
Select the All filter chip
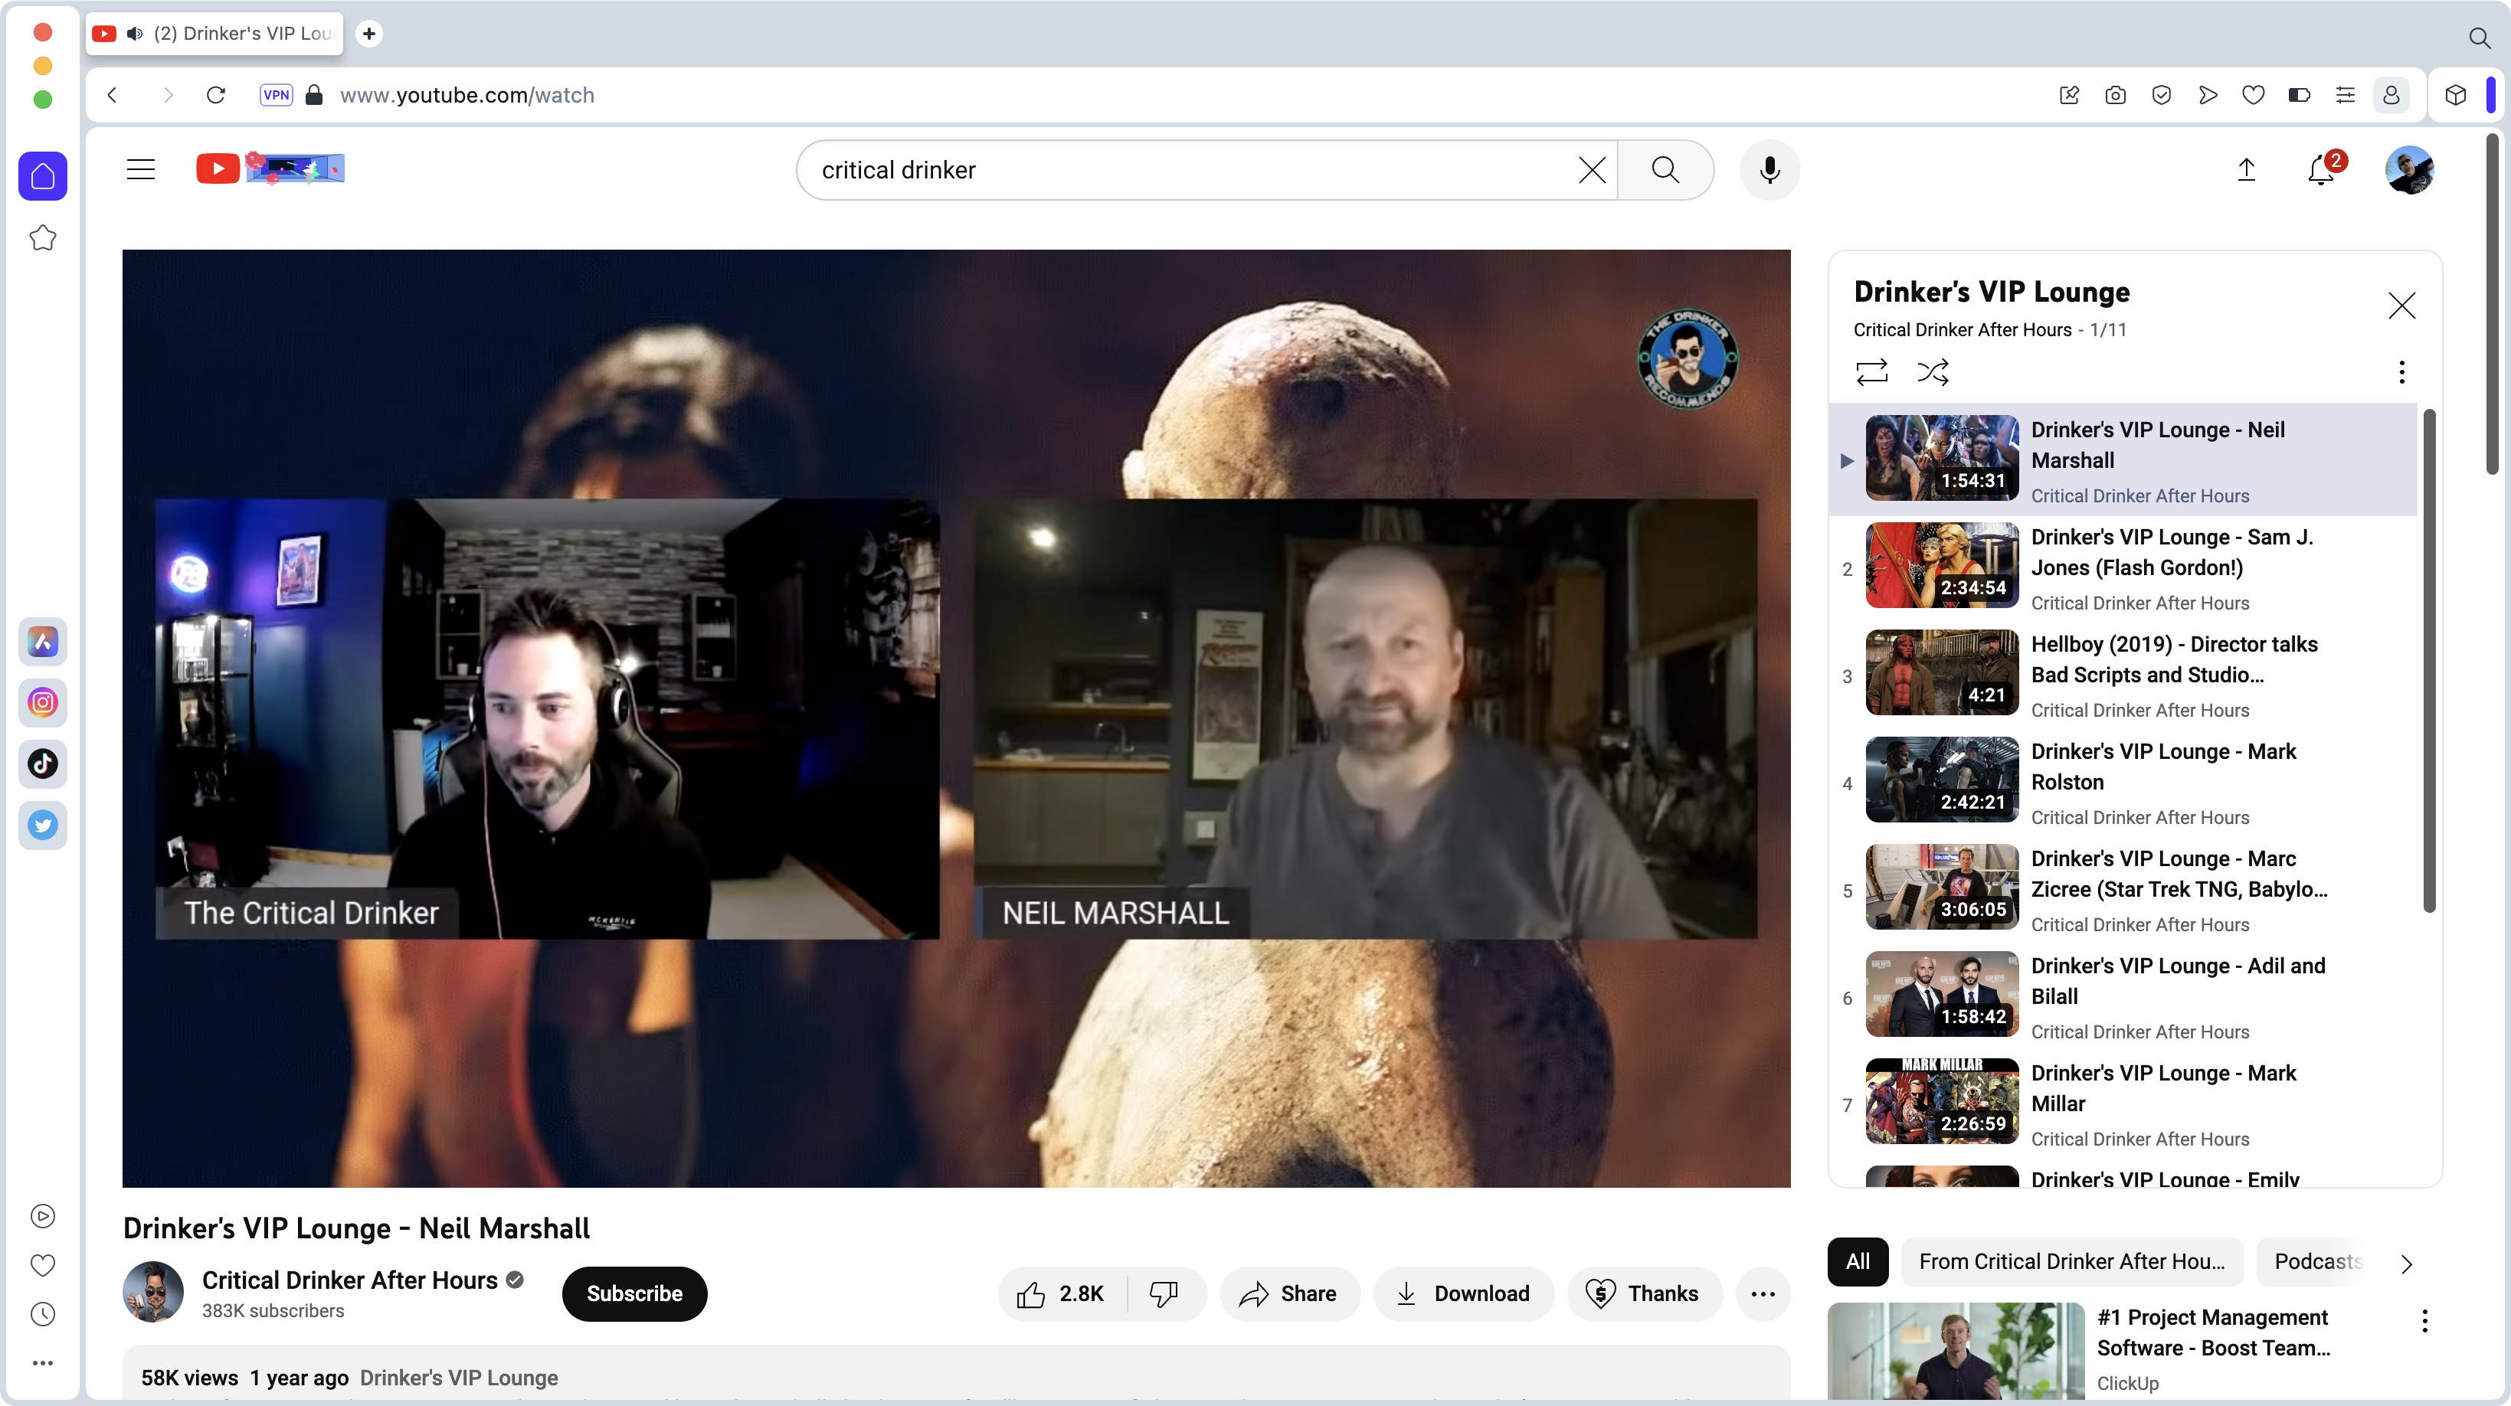1858,1262
